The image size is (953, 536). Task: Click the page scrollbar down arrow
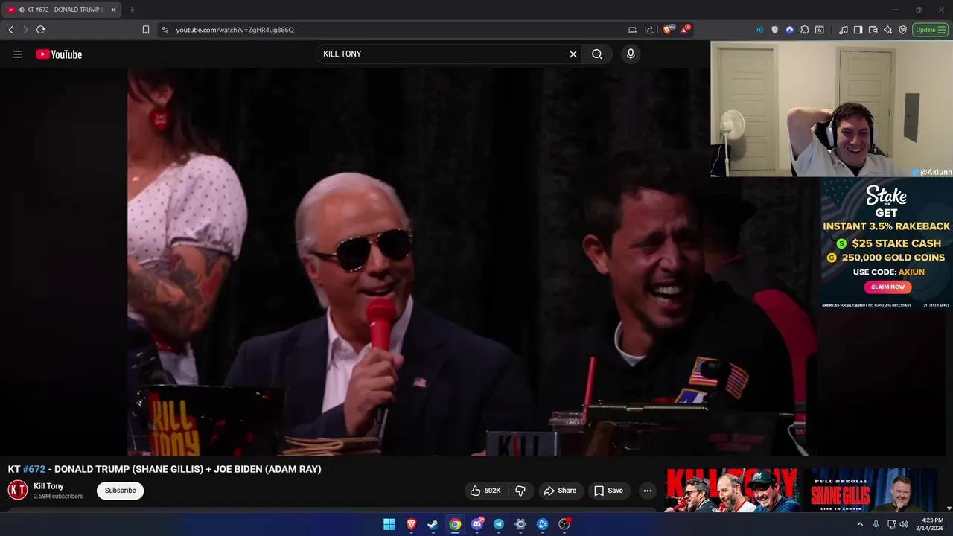tap(949, 508)
